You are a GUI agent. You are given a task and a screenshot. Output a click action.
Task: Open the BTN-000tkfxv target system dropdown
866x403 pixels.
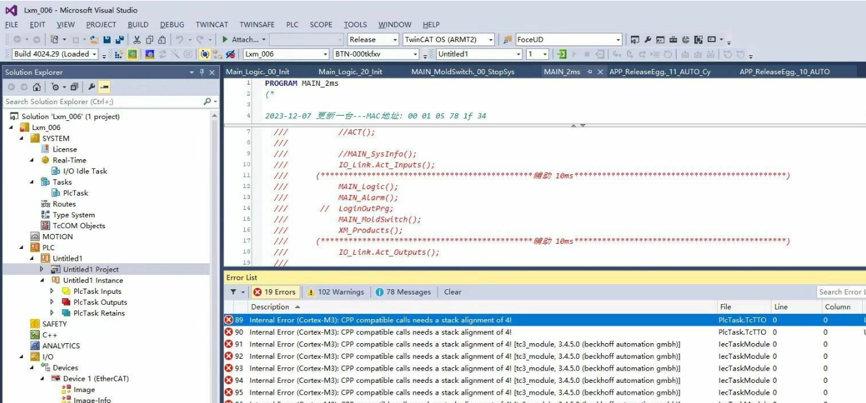pos(376,54)
